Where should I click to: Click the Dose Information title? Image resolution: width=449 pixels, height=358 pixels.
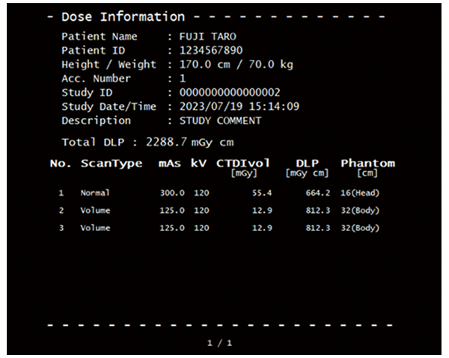point(123,16)
